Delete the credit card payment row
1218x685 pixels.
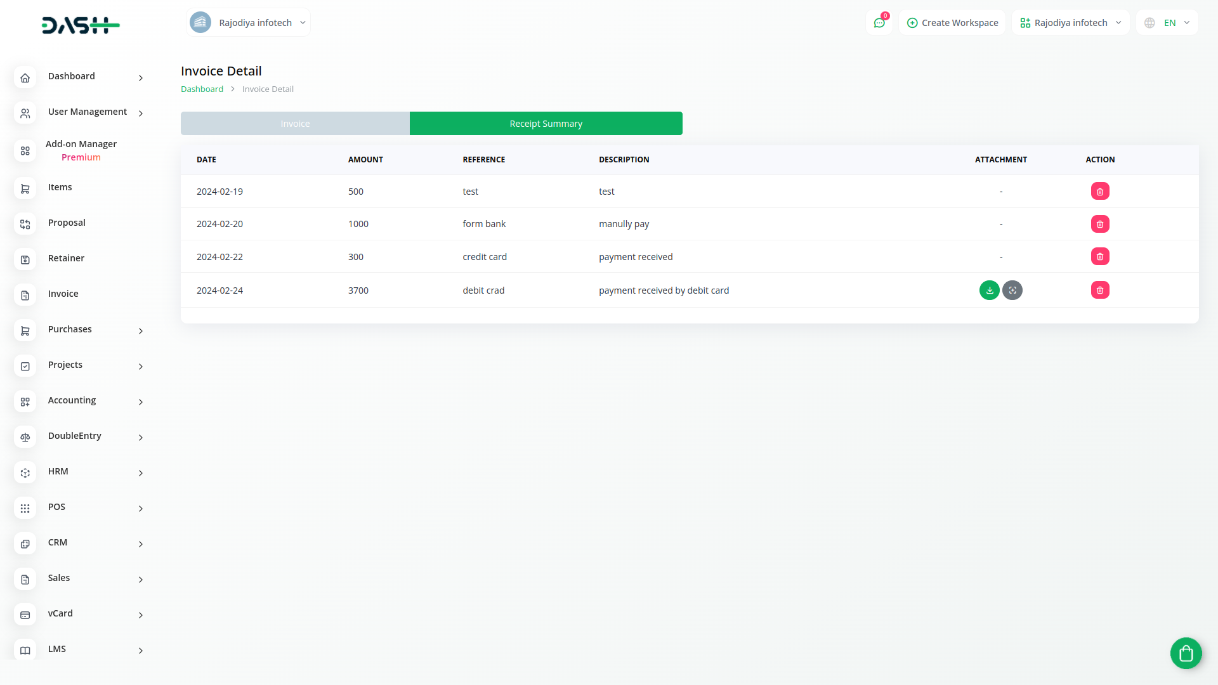pos(1100,257)
